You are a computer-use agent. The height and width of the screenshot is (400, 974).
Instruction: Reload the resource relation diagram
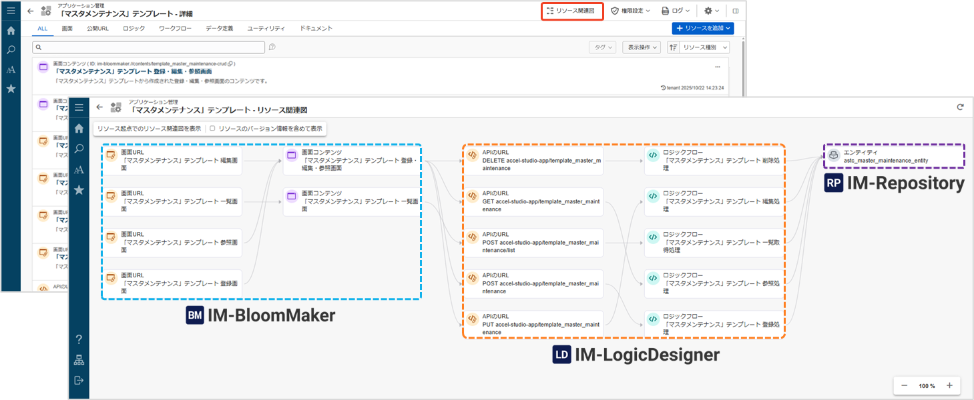pyautogui.click(x=960, y=107)
